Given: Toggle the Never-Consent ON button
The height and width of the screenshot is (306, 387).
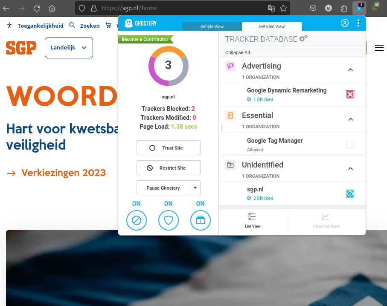Looking at the screenshot, I should coord(201,220).
